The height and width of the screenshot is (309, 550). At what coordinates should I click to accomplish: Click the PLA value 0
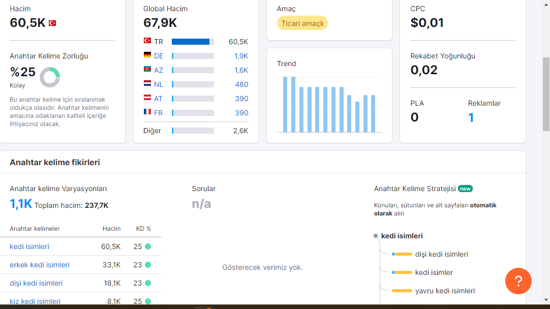pos(414,117)
